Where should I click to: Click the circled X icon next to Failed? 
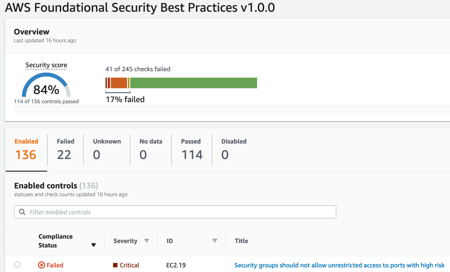pos(41,265)
